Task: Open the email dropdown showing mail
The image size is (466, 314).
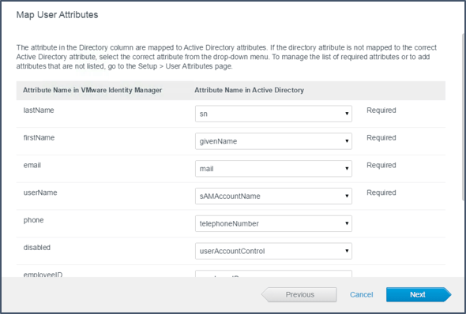Action: pos(273,169)
